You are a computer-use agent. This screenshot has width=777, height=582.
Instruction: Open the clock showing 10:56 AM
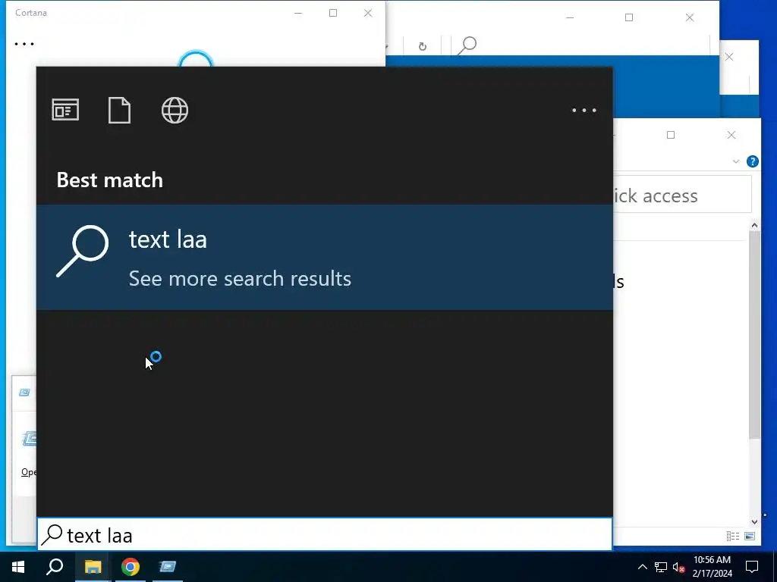click(712, 567)
